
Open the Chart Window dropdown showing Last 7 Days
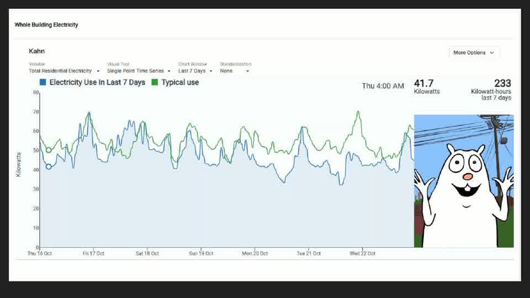click(195, 71)
